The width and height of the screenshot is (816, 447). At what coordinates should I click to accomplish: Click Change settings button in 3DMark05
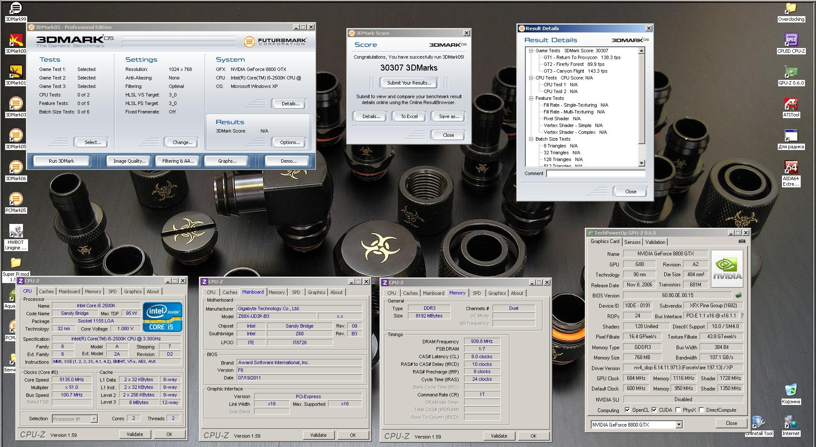click(x=182, y=142)
